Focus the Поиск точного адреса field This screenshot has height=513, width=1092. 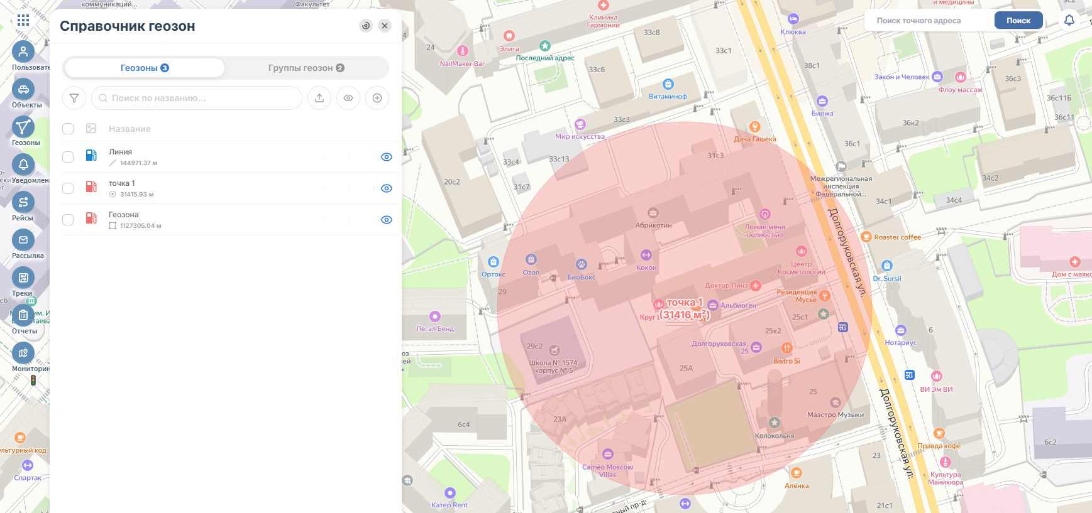(929, 20)
